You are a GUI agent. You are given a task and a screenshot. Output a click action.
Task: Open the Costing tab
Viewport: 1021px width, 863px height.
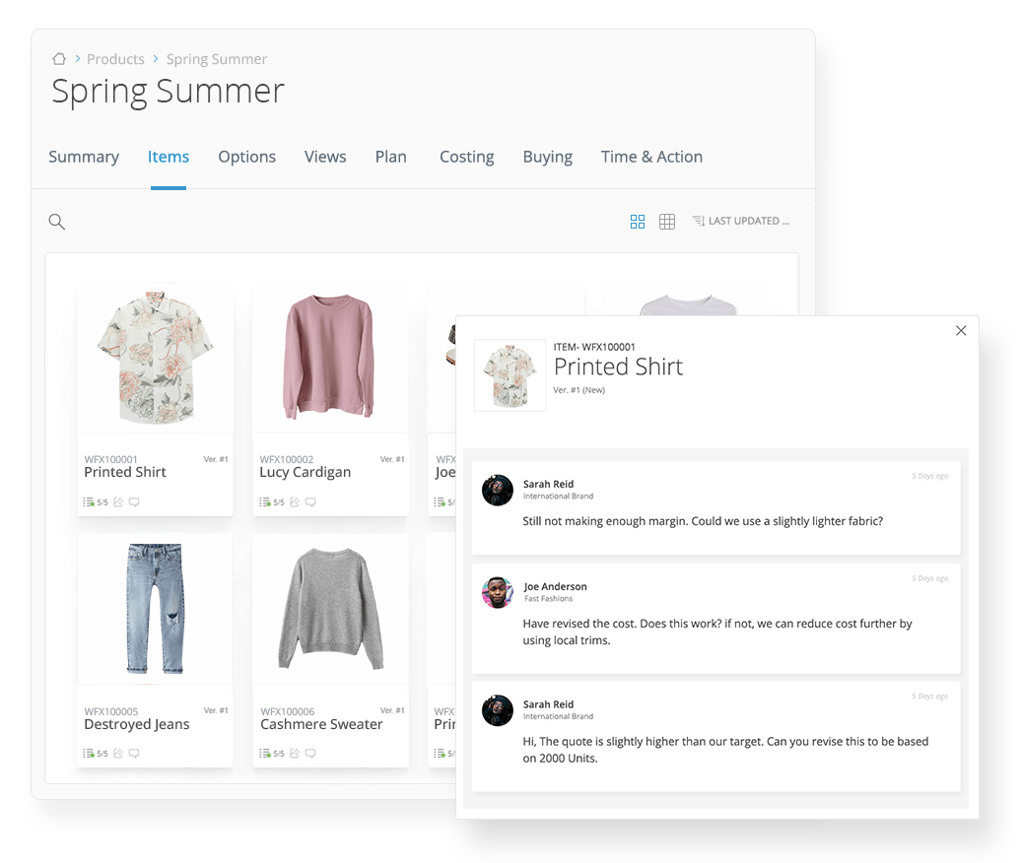tap(466, 157)
